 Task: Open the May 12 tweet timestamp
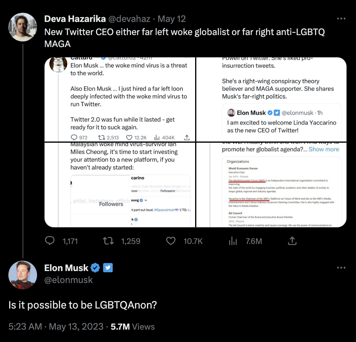coord(172,19)
